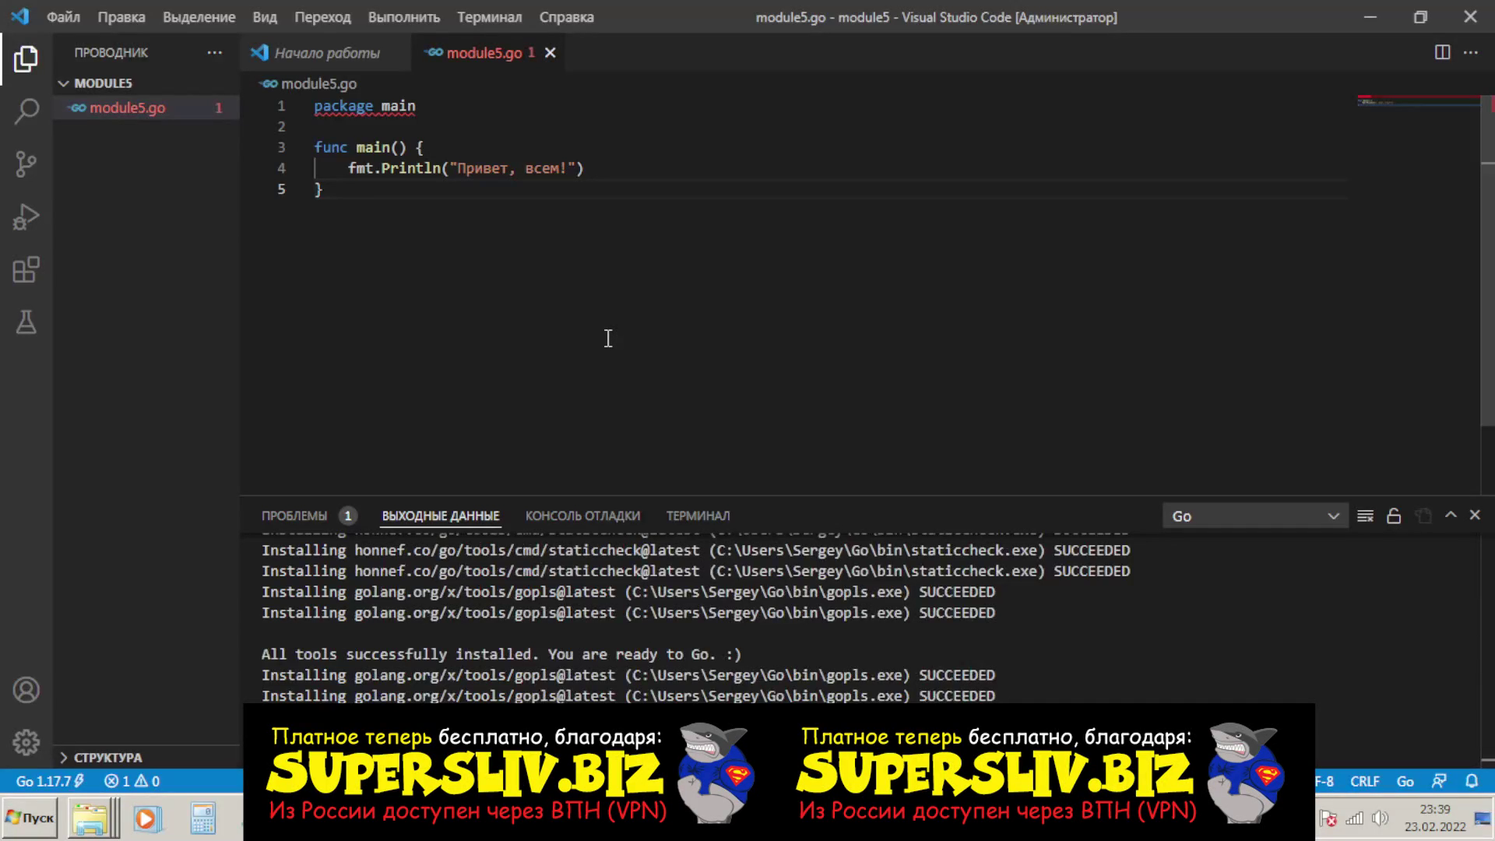1495x841 pixels.
Task: Click the 'package main' code line
Action: pos(364,106)
